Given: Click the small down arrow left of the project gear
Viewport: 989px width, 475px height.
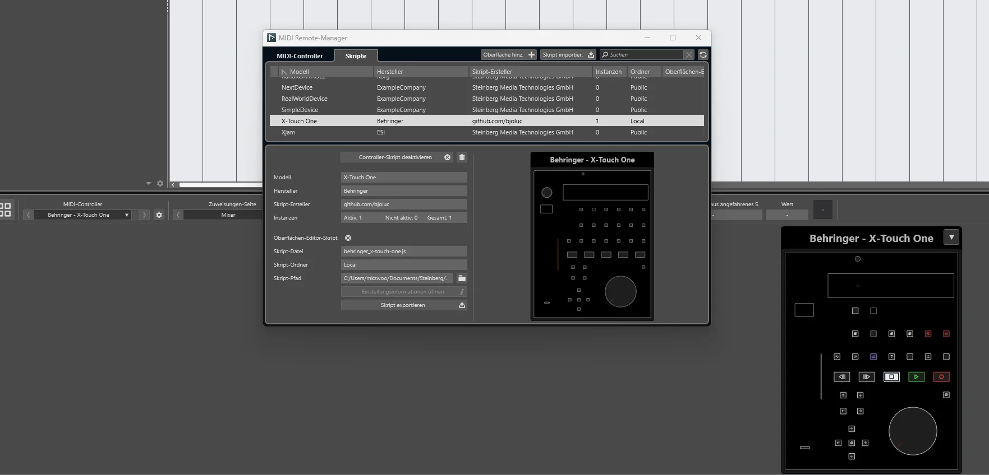Looking at the screenshot, I should pyautogui.click(x=149, y=184).
